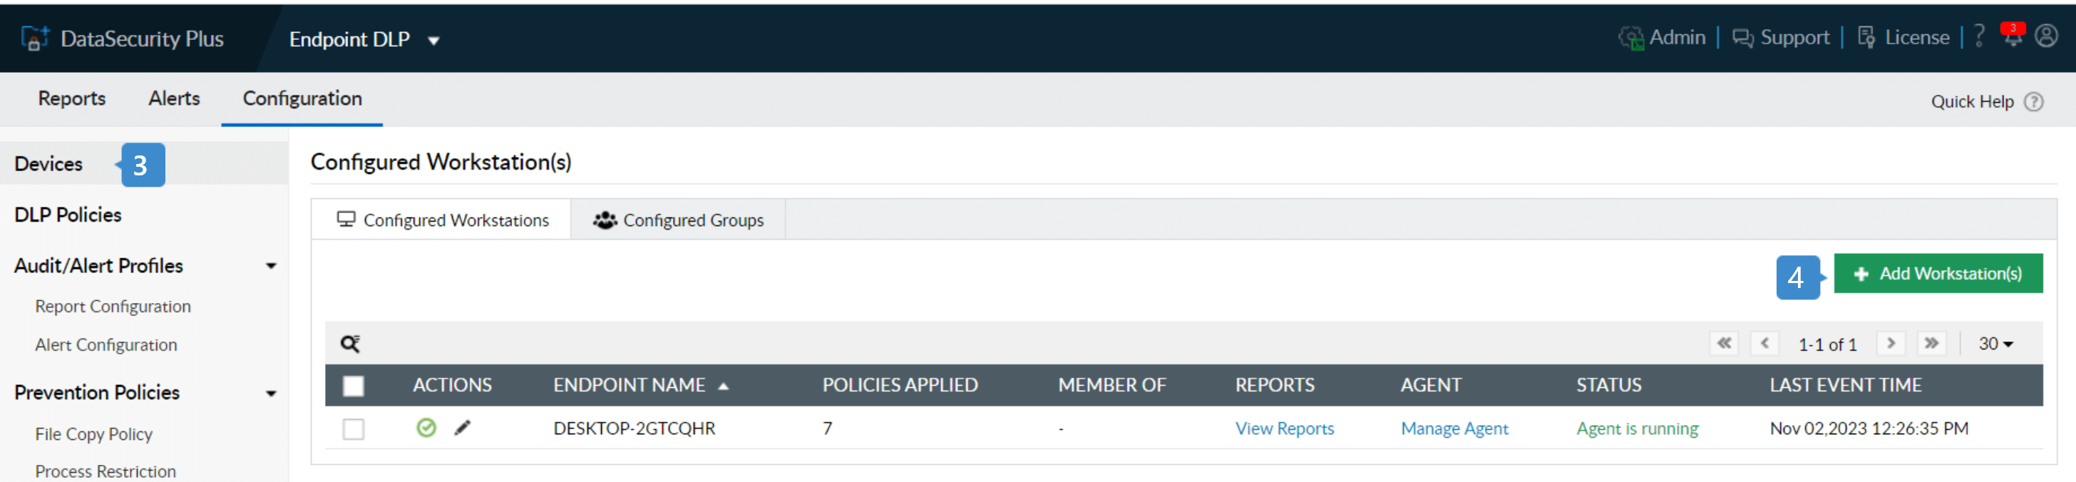This screenshot has width=2076, height=482.
Task: Click the green checkmark status icon in Actions
Action: click(x=426, y=428)
